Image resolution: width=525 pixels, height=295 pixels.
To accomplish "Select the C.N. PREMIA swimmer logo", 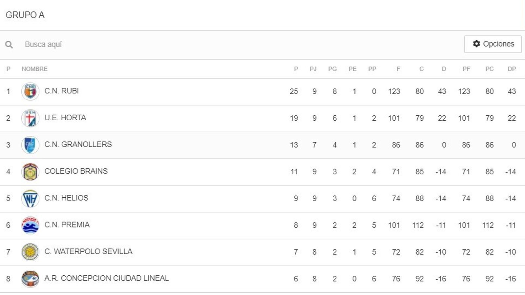I will [30, 225].
